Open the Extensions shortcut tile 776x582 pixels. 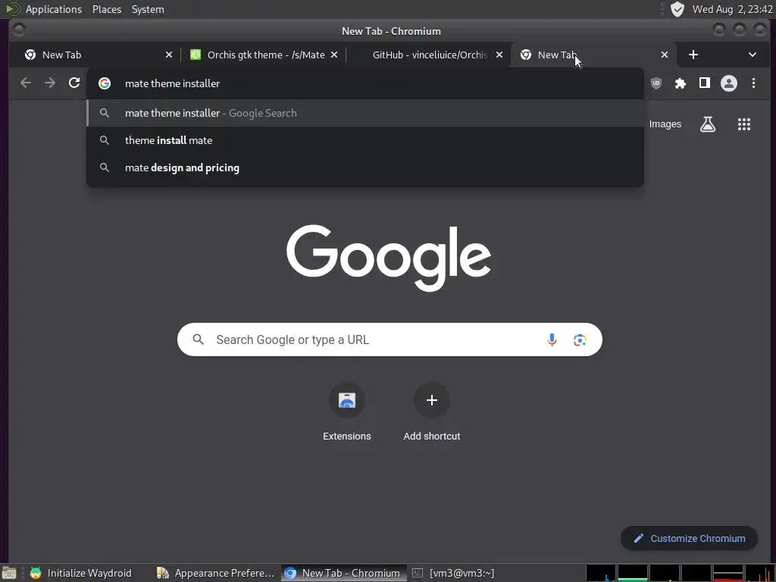[347, 412]
